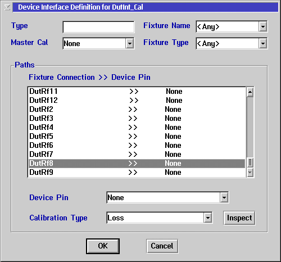Screen dimensions: 281x262
Task: Click the Inspect button
Action: coord(239,218)
